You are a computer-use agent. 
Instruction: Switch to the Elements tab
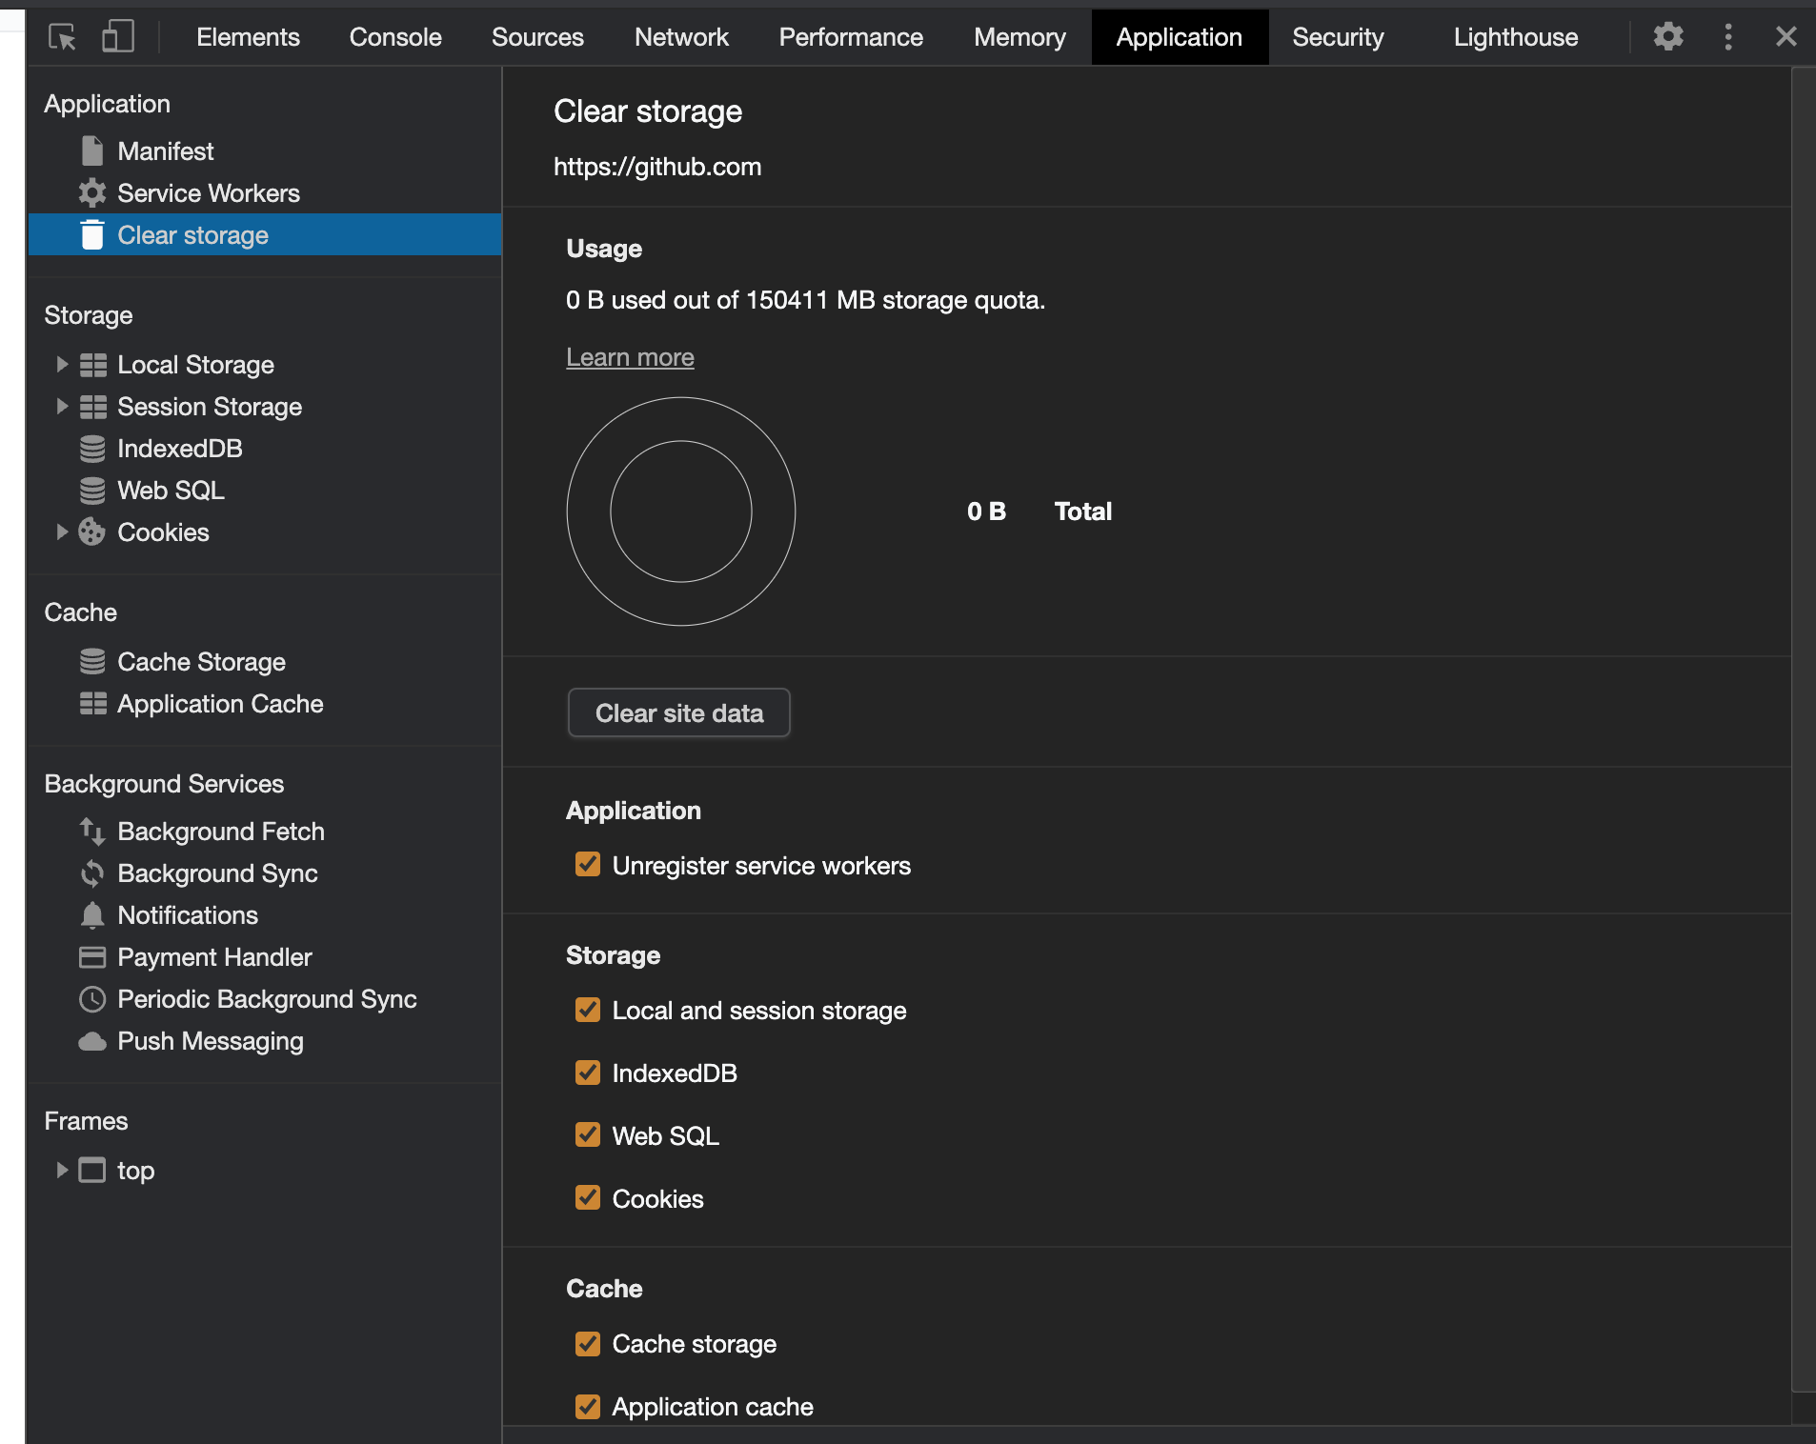coord(248,37)
